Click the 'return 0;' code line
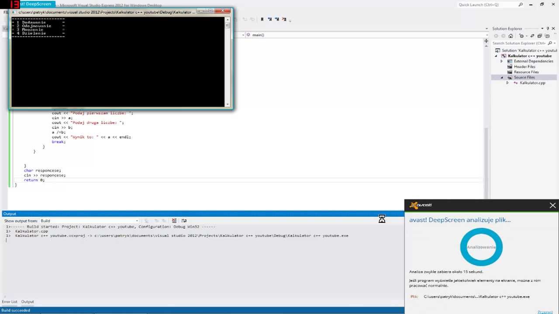This screenshot has height=314, width=559. [34, 180]
